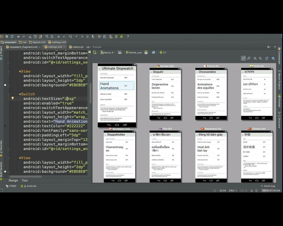Image resolution: width=283 pixels, height=226 pixels.
Task: Open the screen orientation dropdown
Action: [120, 52]
